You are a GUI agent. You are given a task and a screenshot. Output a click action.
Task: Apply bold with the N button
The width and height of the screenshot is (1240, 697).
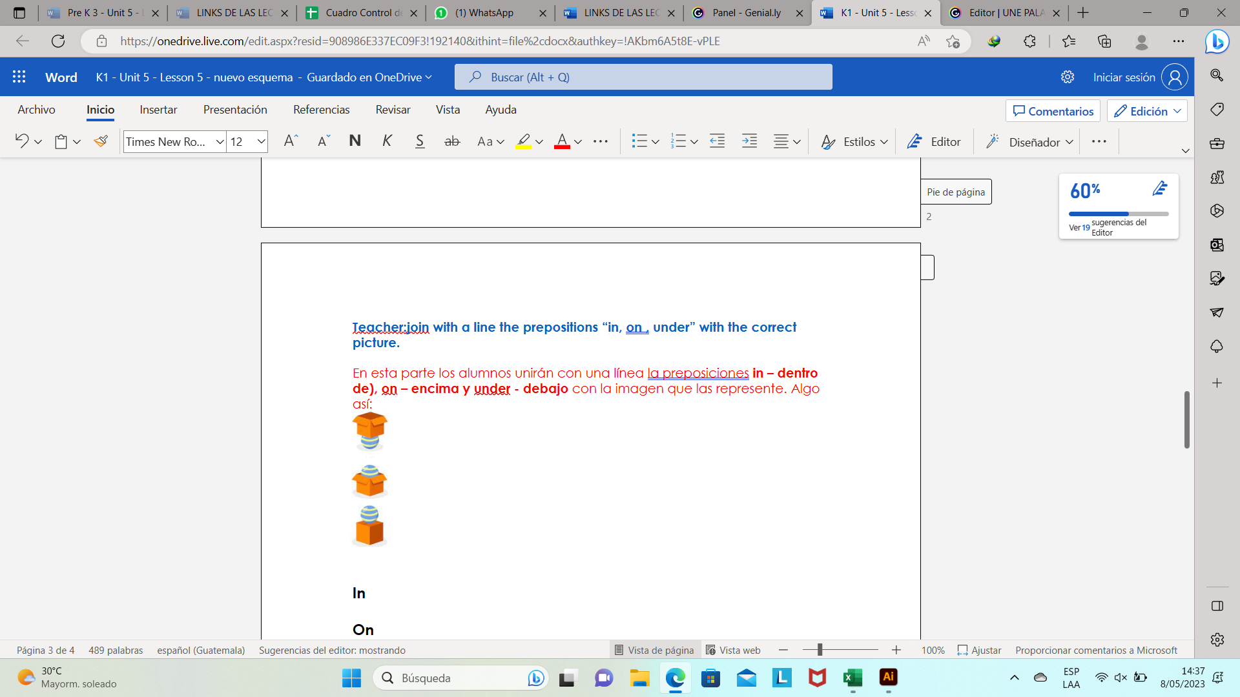point(355,141)
